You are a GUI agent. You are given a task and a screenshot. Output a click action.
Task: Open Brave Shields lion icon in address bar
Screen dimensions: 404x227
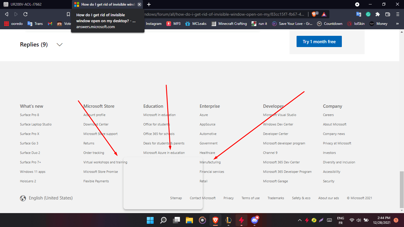(x=315, y=14)
